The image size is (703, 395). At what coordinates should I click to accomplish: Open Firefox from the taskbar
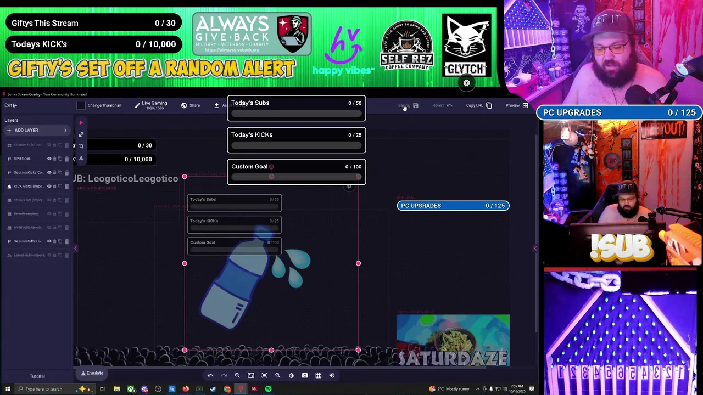click(186, 389)
